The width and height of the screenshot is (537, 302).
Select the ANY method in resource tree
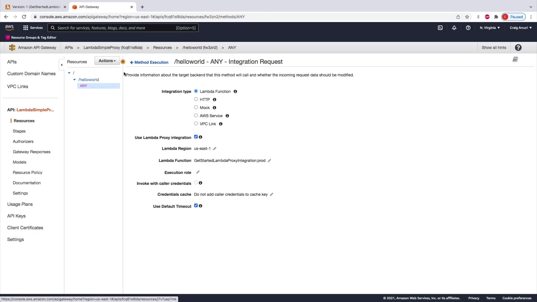[98, 86]
